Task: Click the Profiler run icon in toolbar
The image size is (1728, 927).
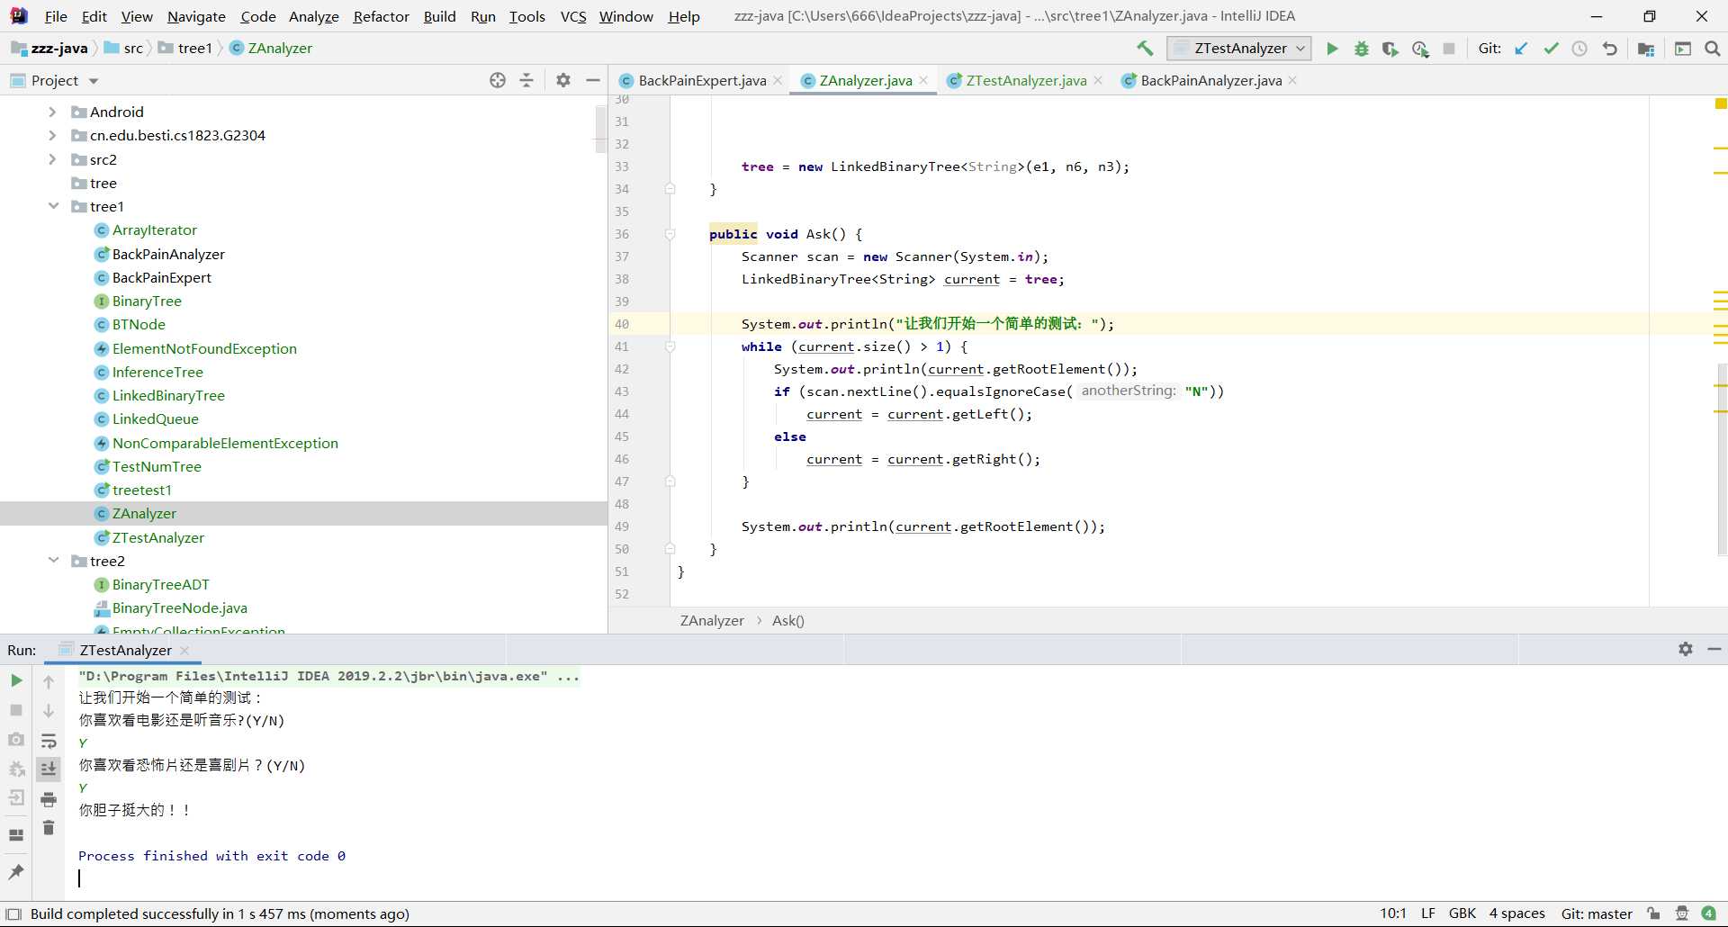Action: pos(1420,49)
